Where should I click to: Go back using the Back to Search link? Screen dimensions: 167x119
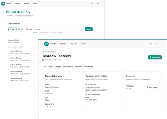pos(49,52)
